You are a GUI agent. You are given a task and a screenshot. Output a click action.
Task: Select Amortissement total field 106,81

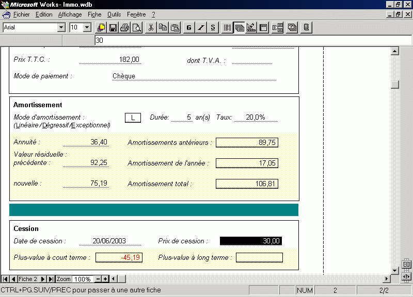tap(247, 184)
